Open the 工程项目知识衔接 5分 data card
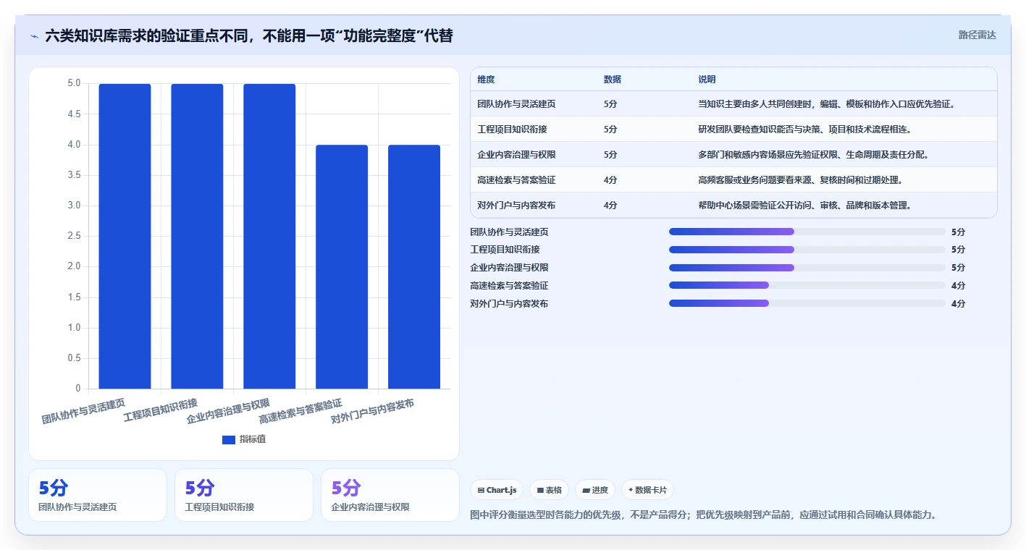Viewport: 1026px width, 550px height. (244, 495)
